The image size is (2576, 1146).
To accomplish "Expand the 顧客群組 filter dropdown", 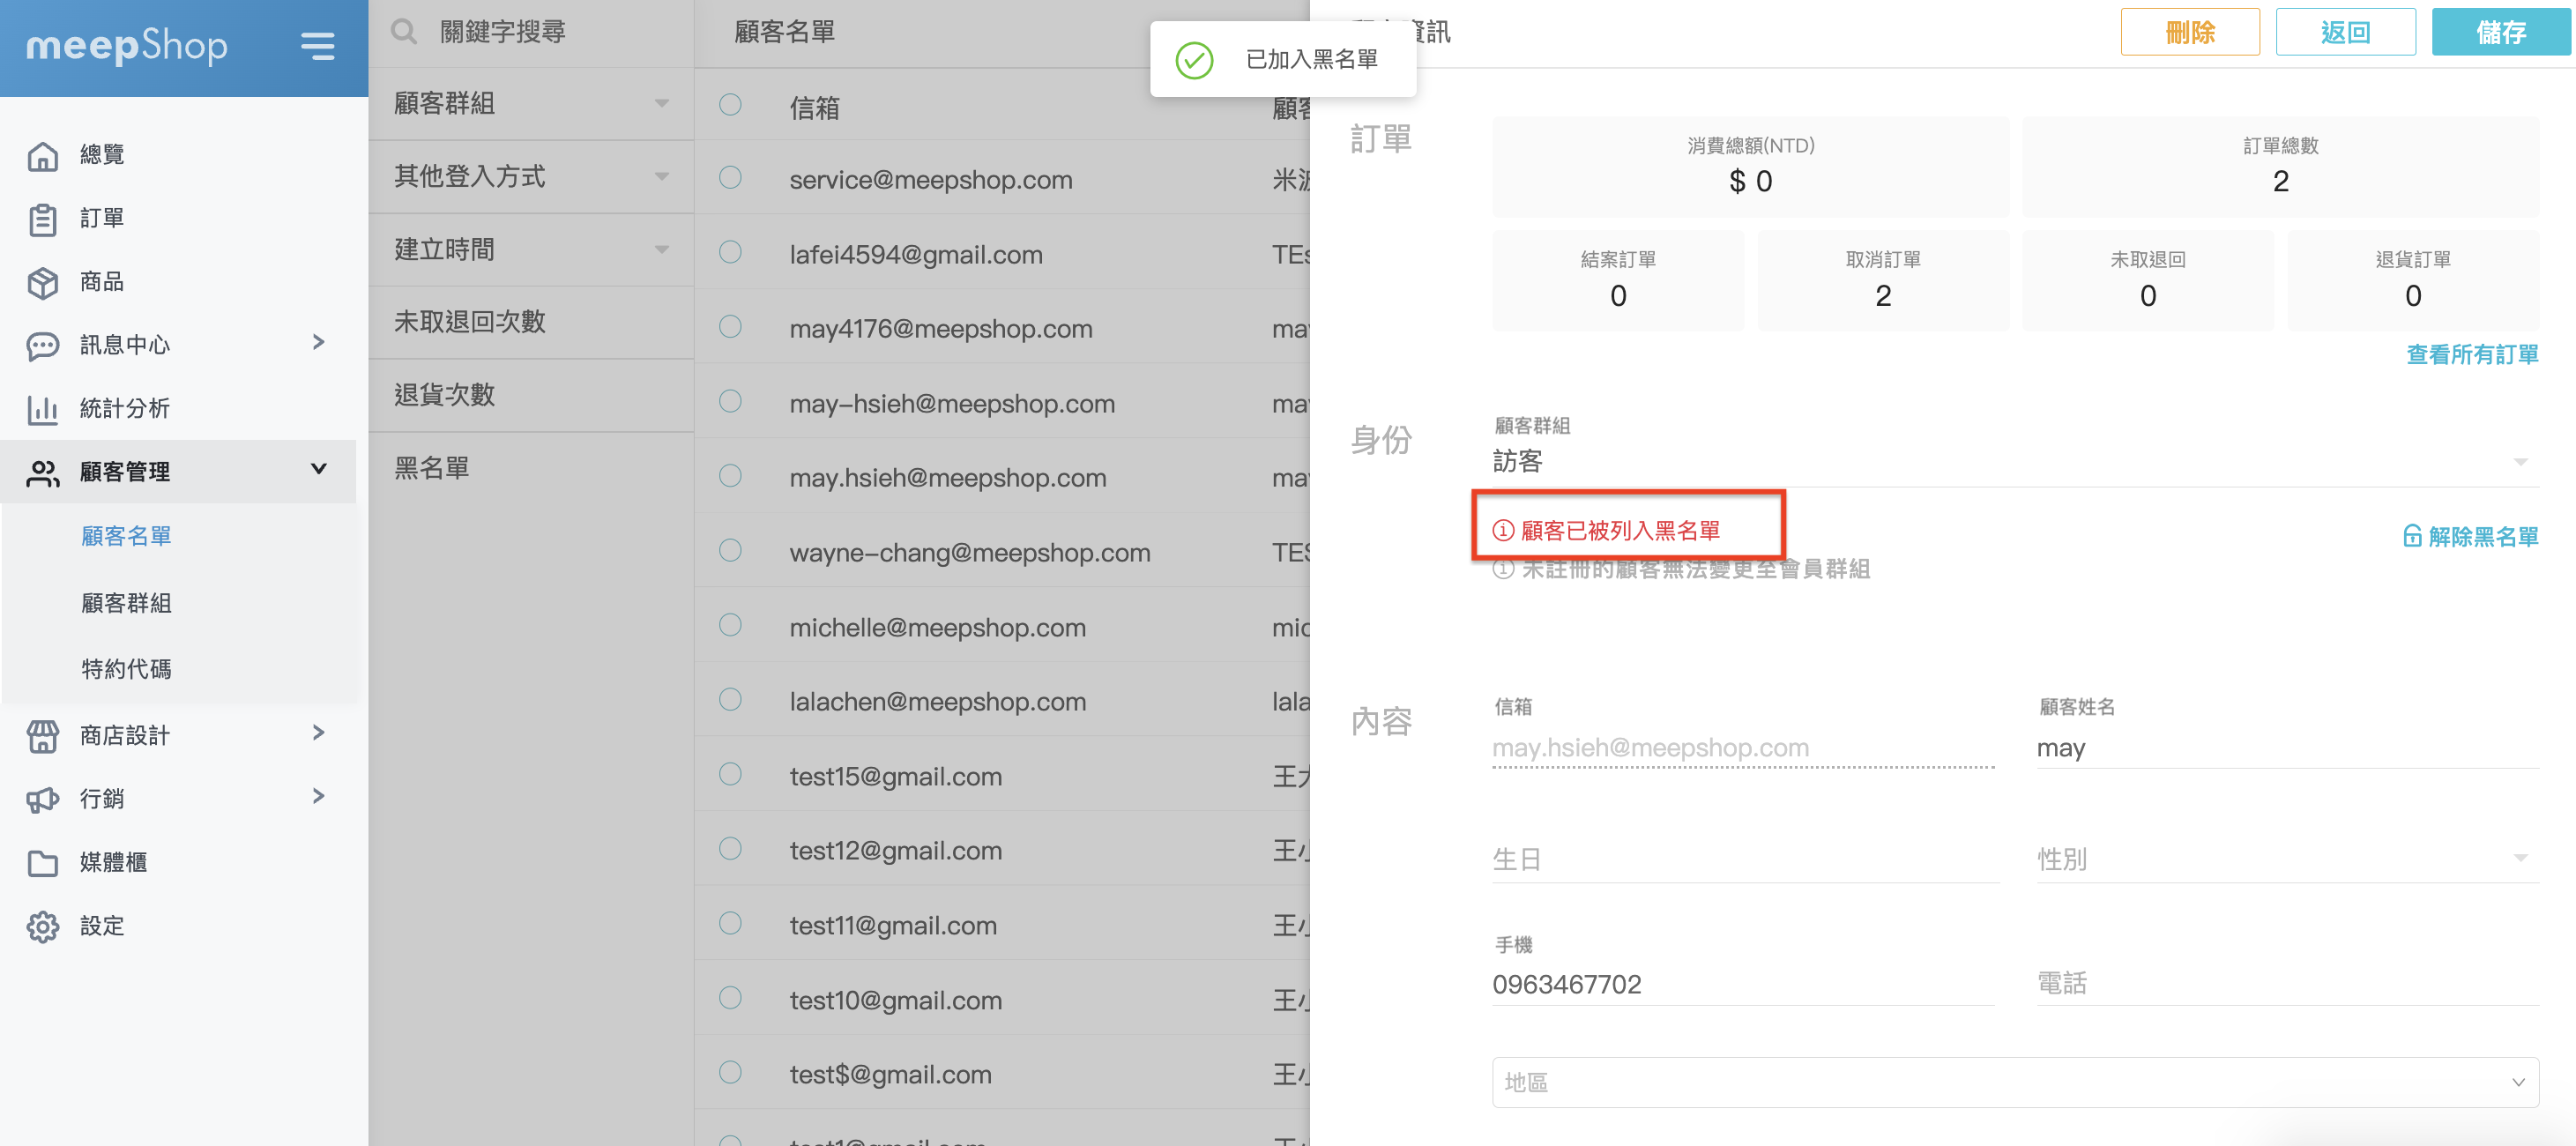I will [x=661, y=103].
